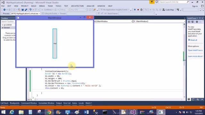205x115 pixels.
Task: Click the Learn more about link
Action: click(x=195, y=56)
